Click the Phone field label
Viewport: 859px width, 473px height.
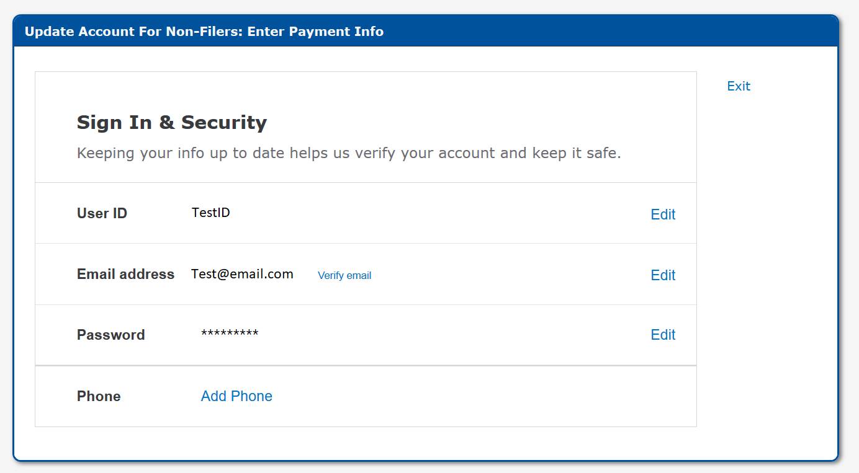click(x=99, y=396)
